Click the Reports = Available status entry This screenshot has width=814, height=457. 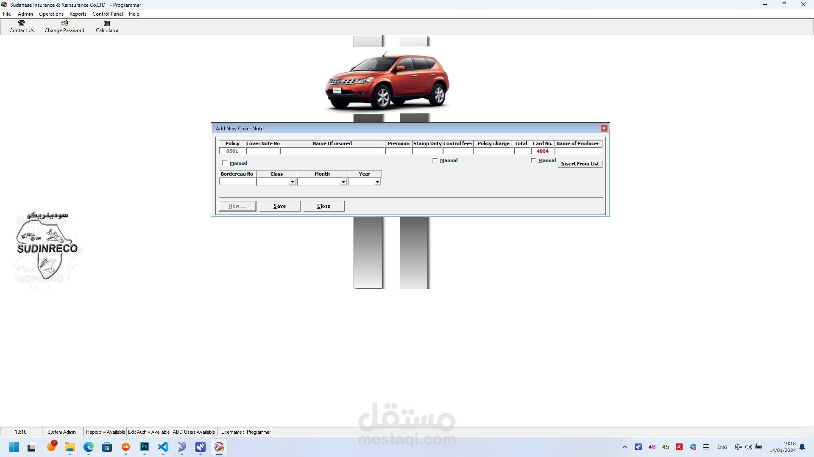[105, 432]
